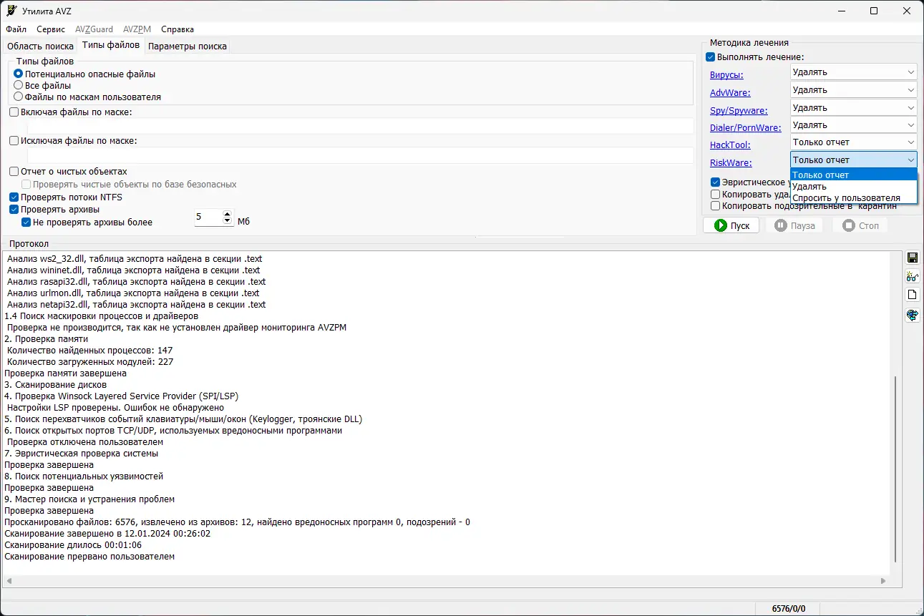Collapse the open RiskWare dropdown

coord(854,160)
